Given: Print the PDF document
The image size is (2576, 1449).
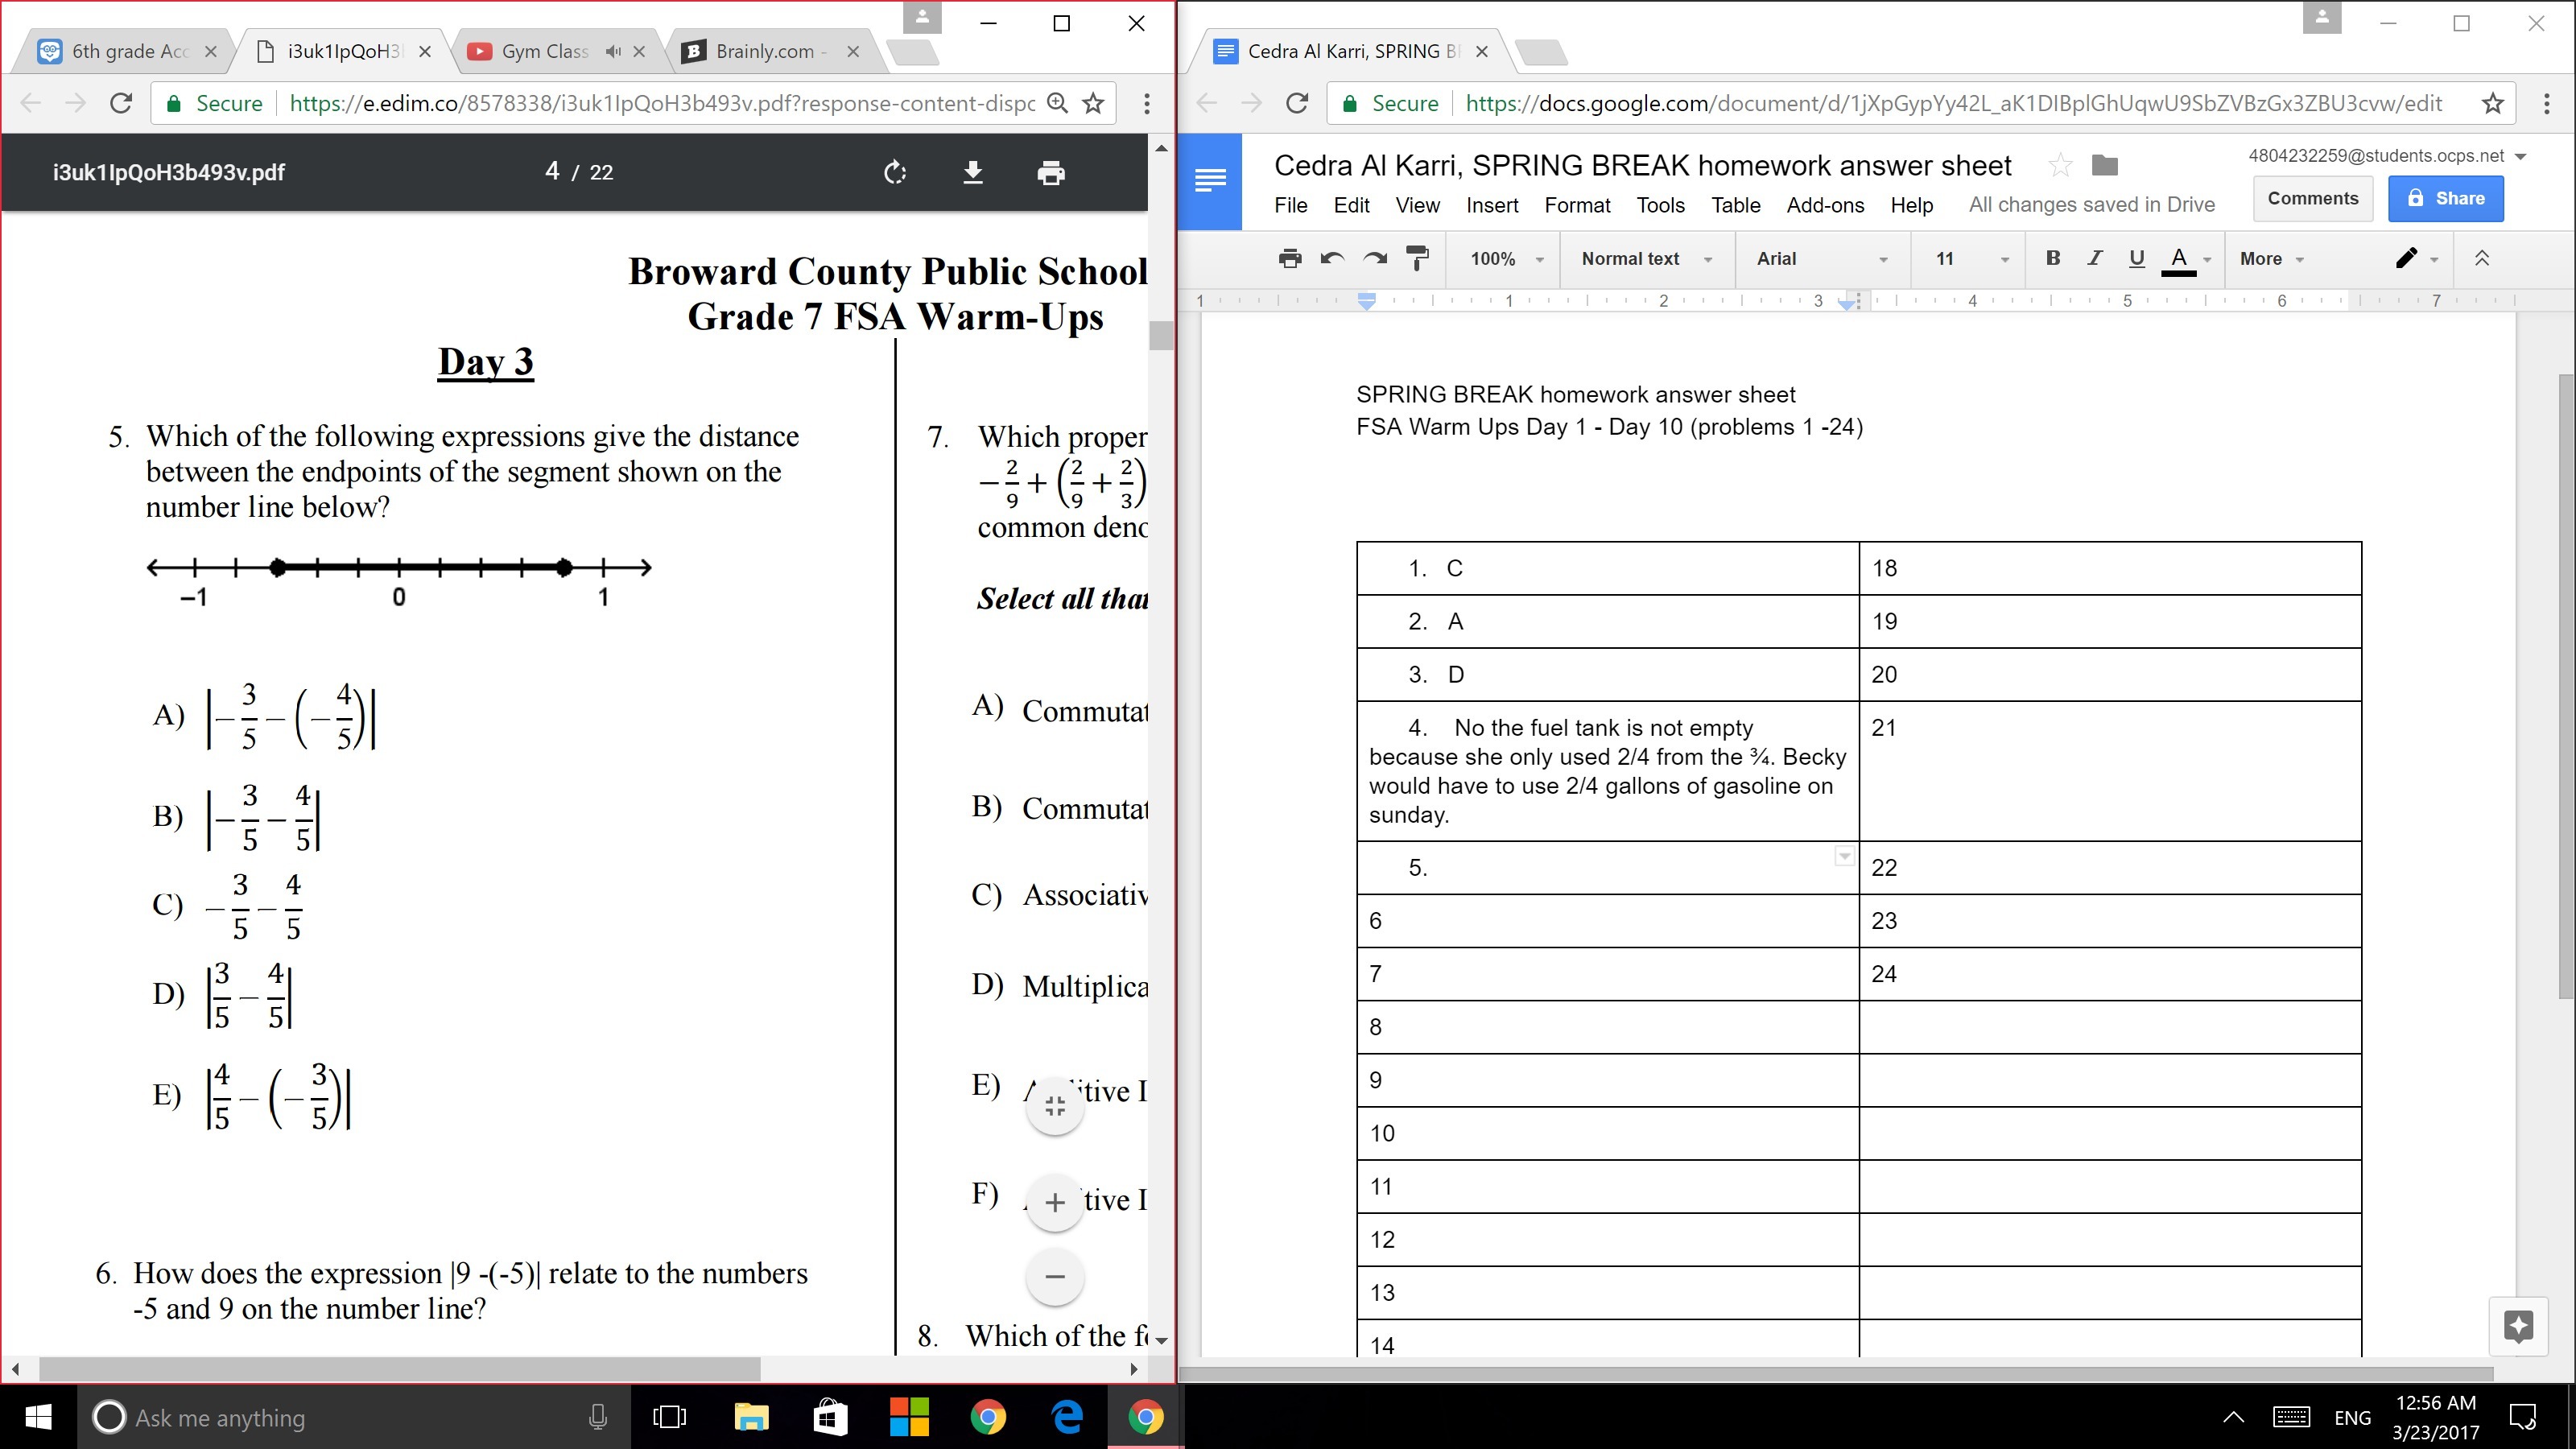Looking at the screenshot, I should tap(1051, 173).
